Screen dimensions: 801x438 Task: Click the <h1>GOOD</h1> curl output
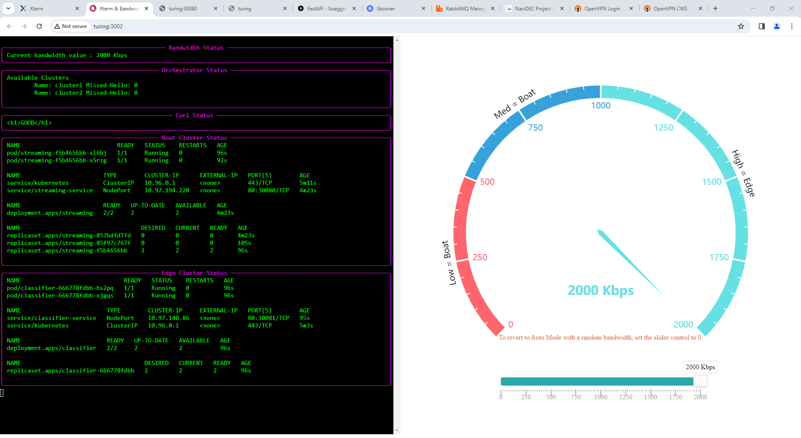(29, 123)
